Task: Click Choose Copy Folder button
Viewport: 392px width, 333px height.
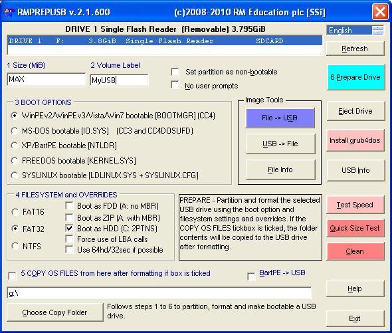Action: tap(54, 312)
